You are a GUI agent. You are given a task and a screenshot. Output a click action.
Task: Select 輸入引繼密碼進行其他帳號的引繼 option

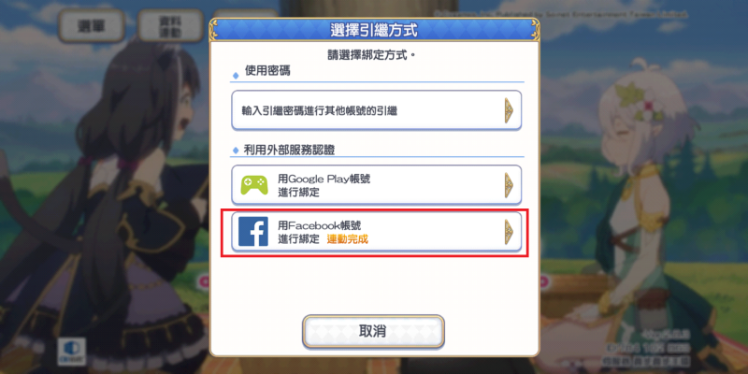click(377, 110)
